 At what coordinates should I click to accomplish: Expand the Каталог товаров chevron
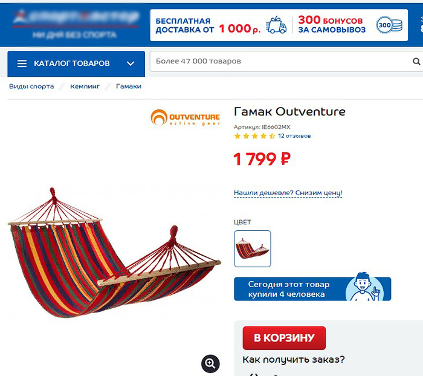131,63
